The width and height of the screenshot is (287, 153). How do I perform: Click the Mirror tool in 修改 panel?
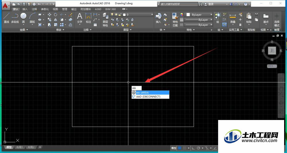pyautogui.click(x=55, y=20)
